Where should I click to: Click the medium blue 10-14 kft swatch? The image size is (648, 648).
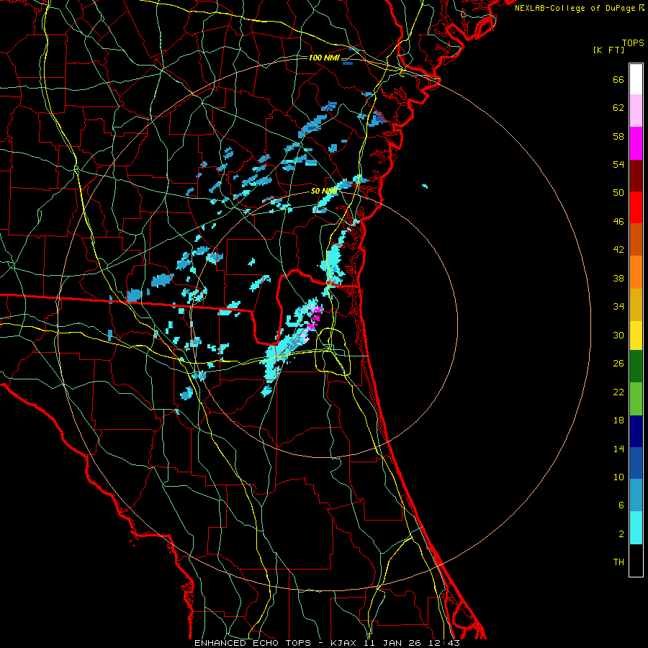pyautogui.click(x=636, y=463)
